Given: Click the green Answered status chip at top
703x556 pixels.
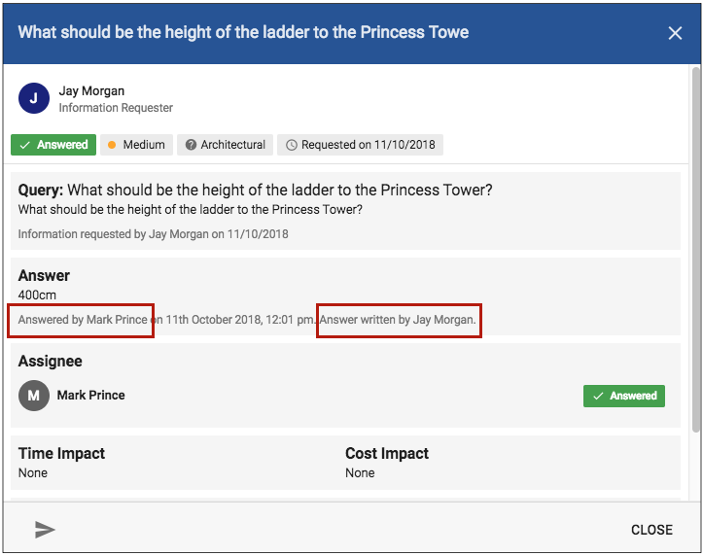Looking at the screenshot, I should 53,145.
